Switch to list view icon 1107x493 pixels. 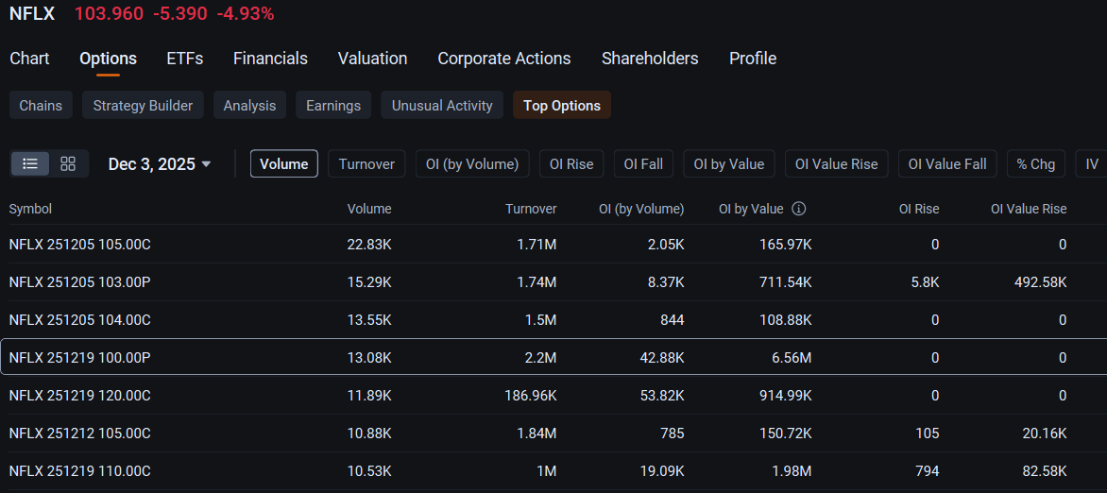(29, 164)
